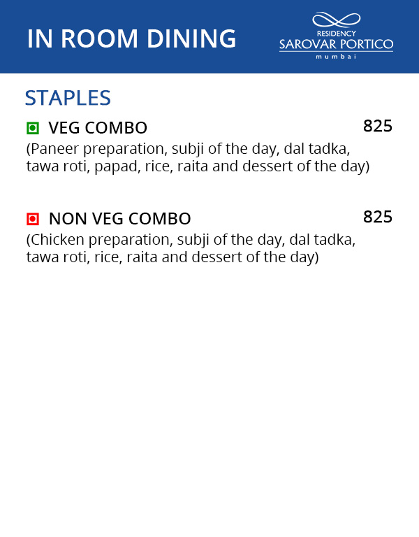
Task: Click the RESIDENCY text in the logo
Action: 336,33
